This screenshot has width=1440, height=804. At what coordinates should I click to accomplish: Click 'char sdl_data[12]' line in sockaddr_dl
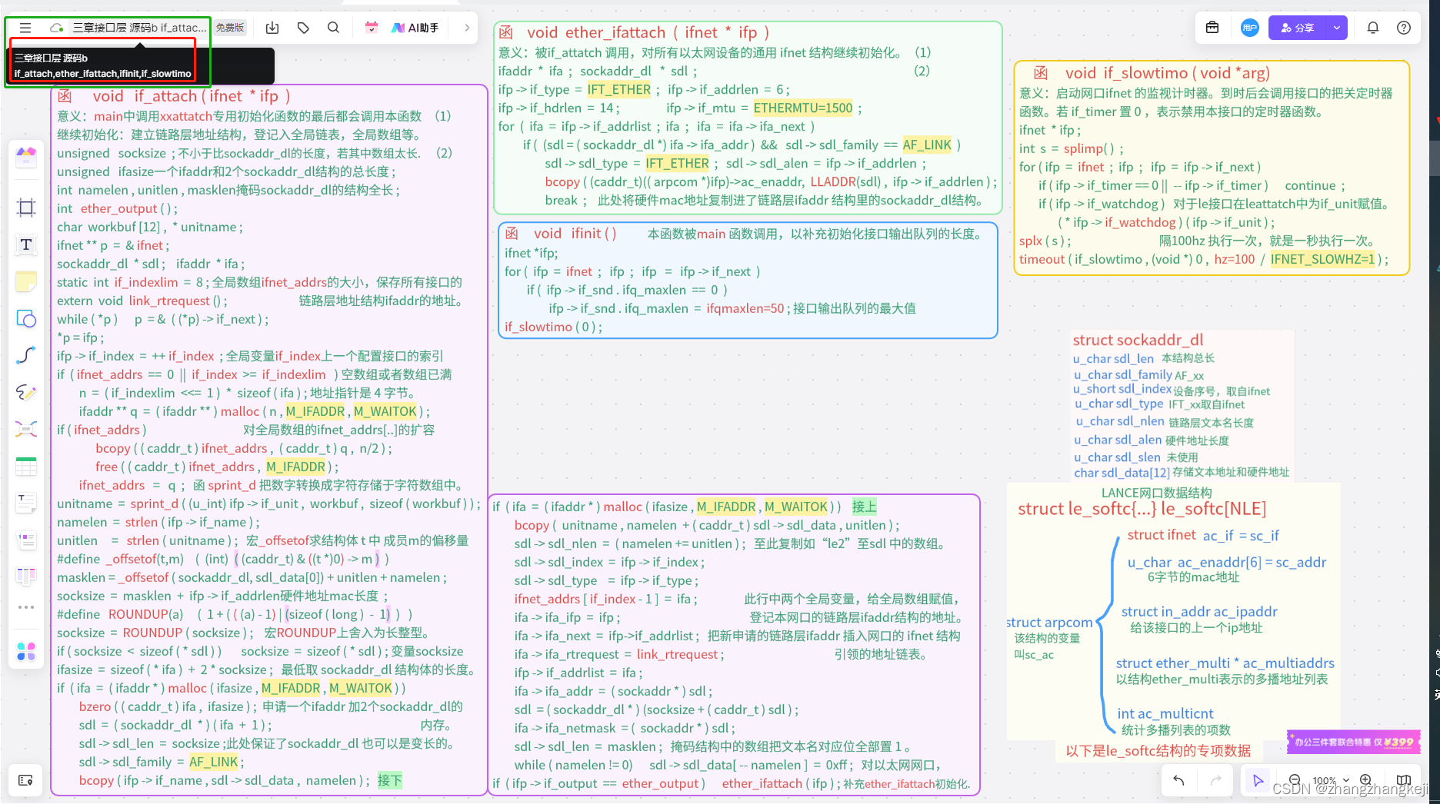click(x=1122, y=472)
